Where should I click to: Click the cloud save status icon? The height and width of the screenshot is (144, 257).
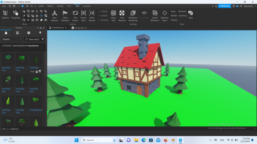click(x=237, y=6)
